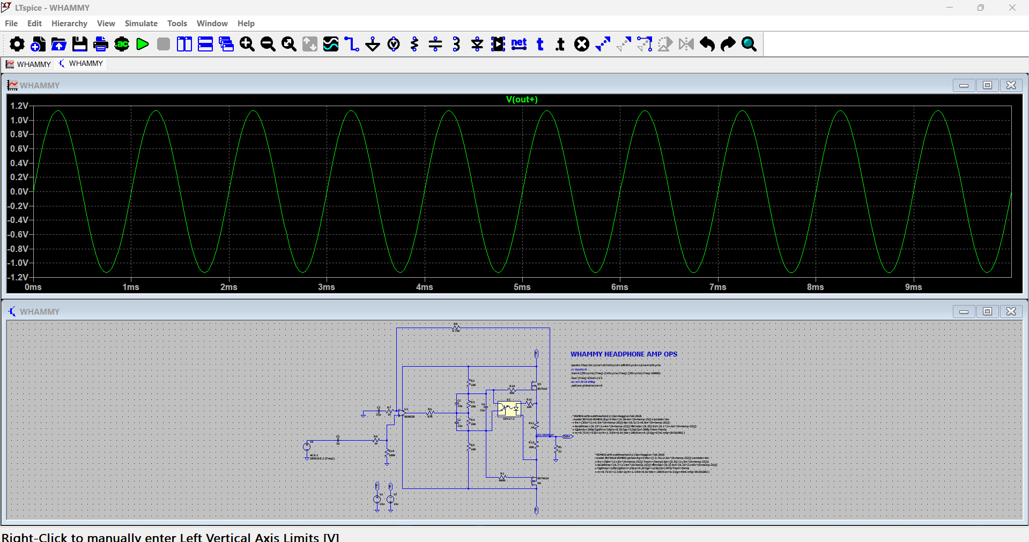
Task: Tile windows horizontally using the toolbar icon
Action: [x=205, y=44]
